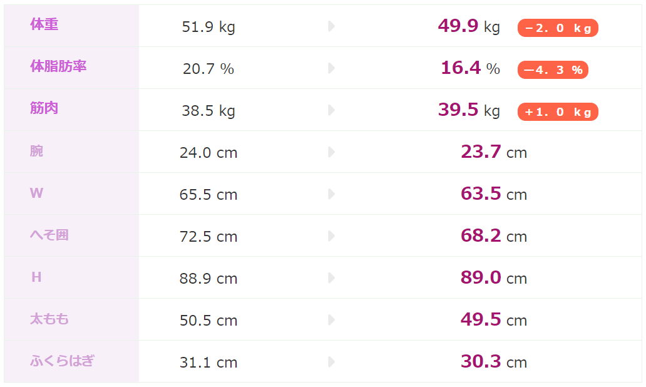Click the +1.0 kg muscle change badge
Screen dimensions: 646x387
[558, 112]
